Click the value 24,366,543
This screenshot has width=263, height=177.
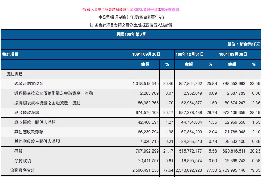click(191, 142)
